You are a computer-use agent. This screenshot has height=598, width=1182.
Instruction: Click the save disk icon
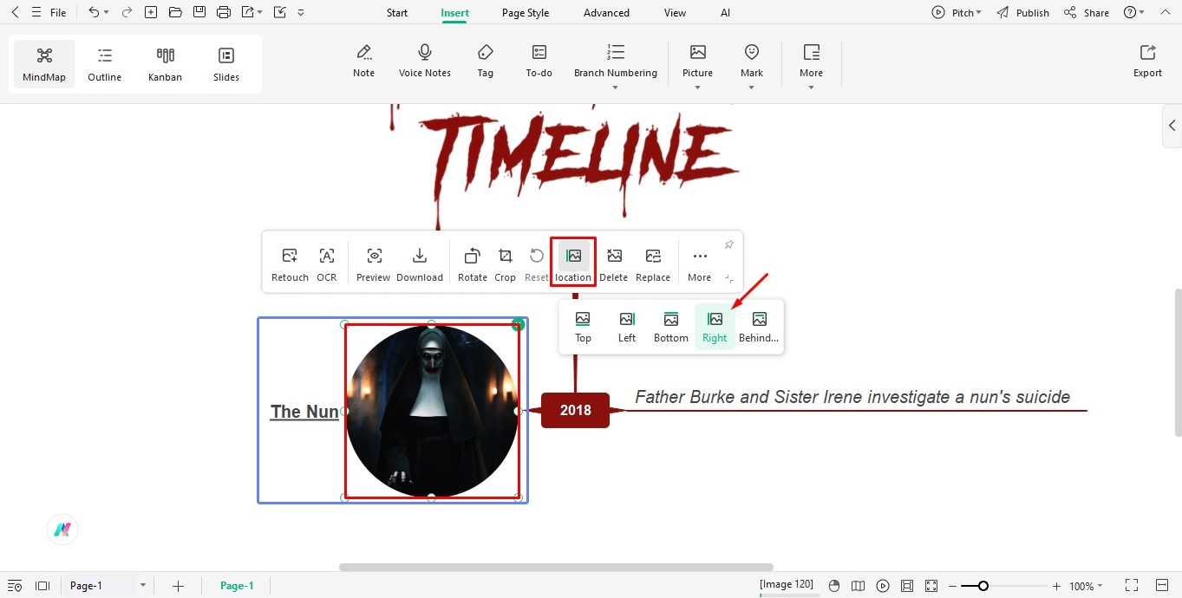coord(199,12)
